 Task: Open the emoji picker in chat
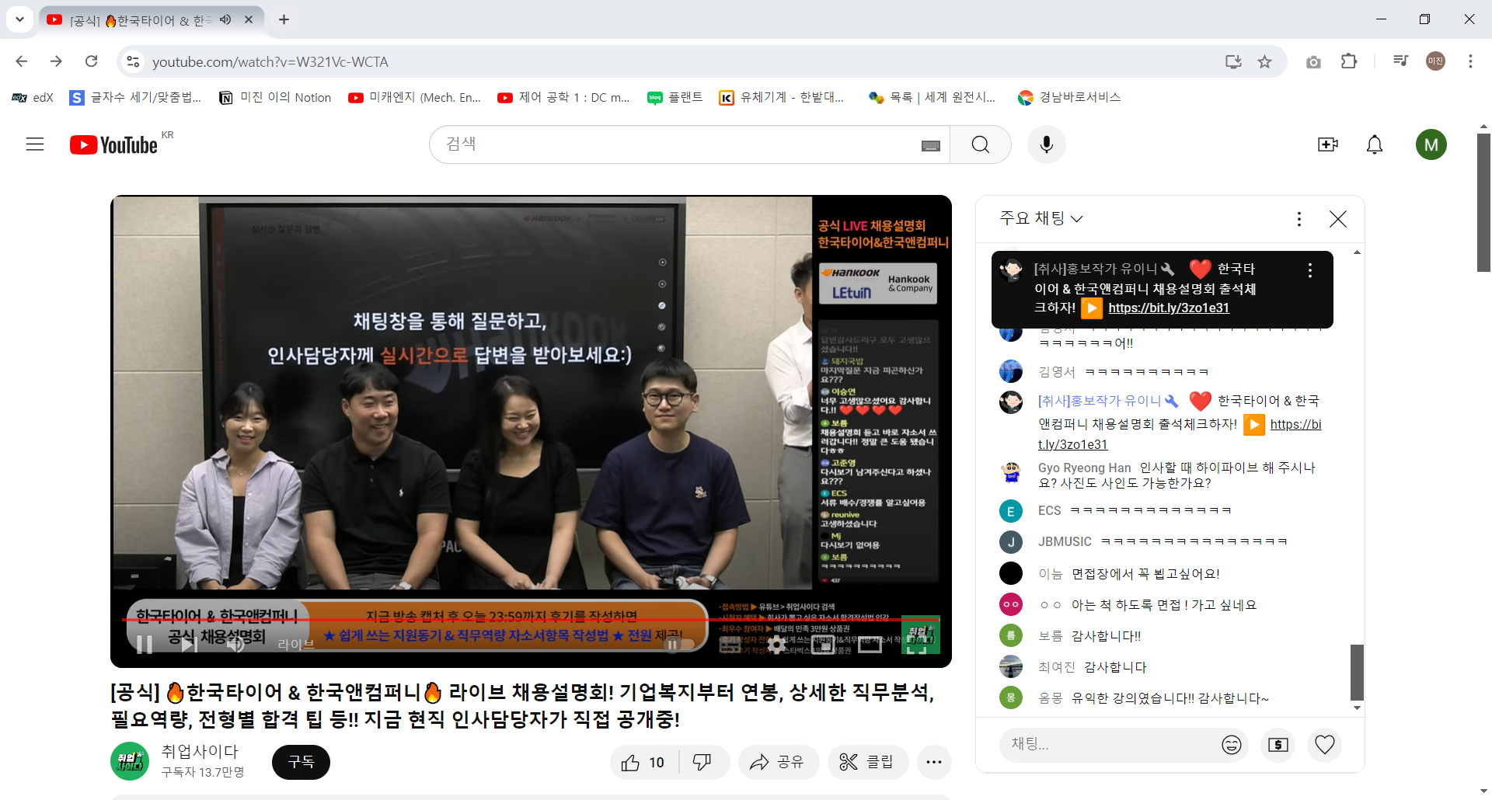point(1232,745)
